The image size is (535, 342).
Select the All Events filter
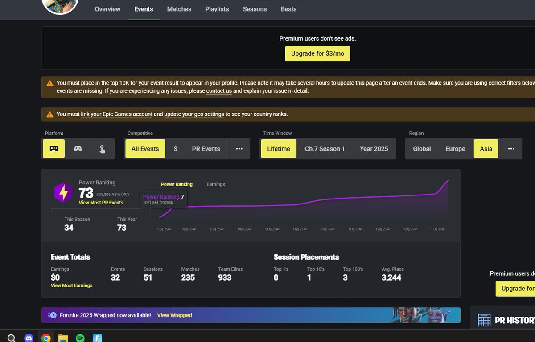[145, 149]
